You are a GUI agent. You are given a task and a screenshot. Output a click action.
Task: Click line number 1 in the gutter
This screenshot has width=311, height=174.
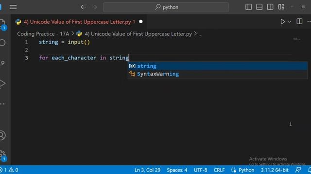pos(26,42)
